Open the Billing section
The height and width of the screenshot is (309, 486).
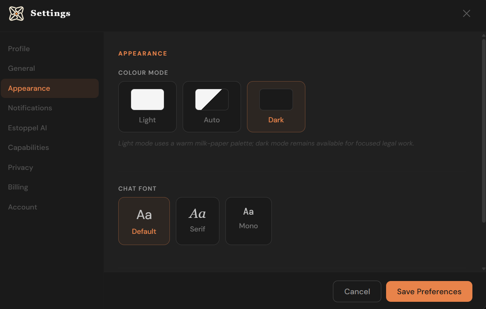click(50, 187)
